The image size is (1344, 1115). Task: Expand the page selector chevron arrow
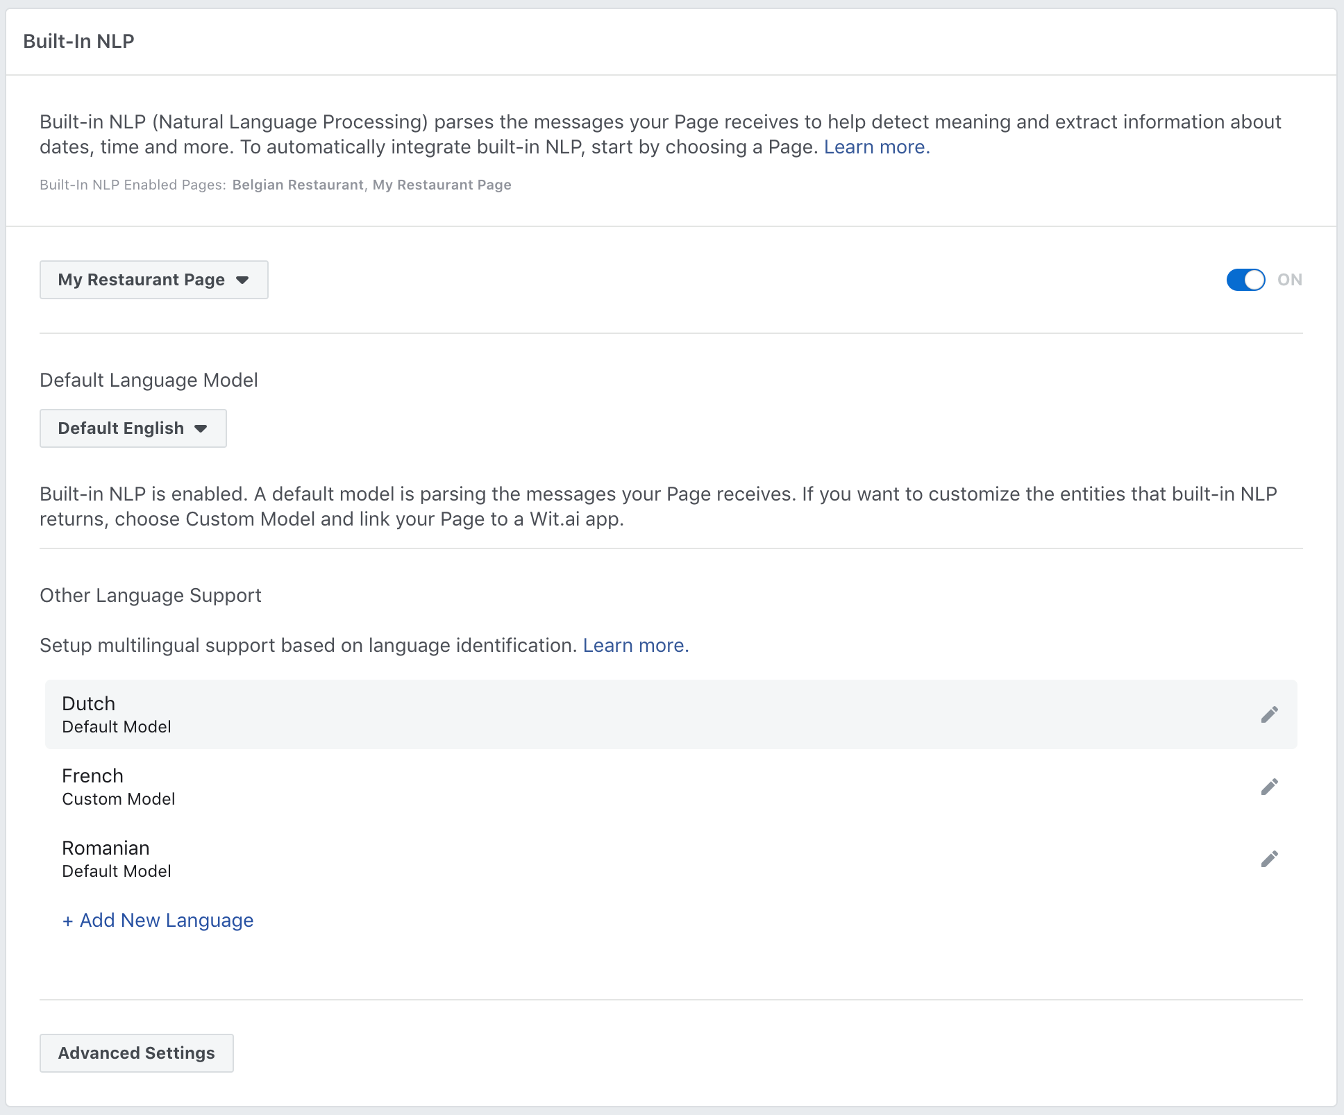tap(242, 280)
